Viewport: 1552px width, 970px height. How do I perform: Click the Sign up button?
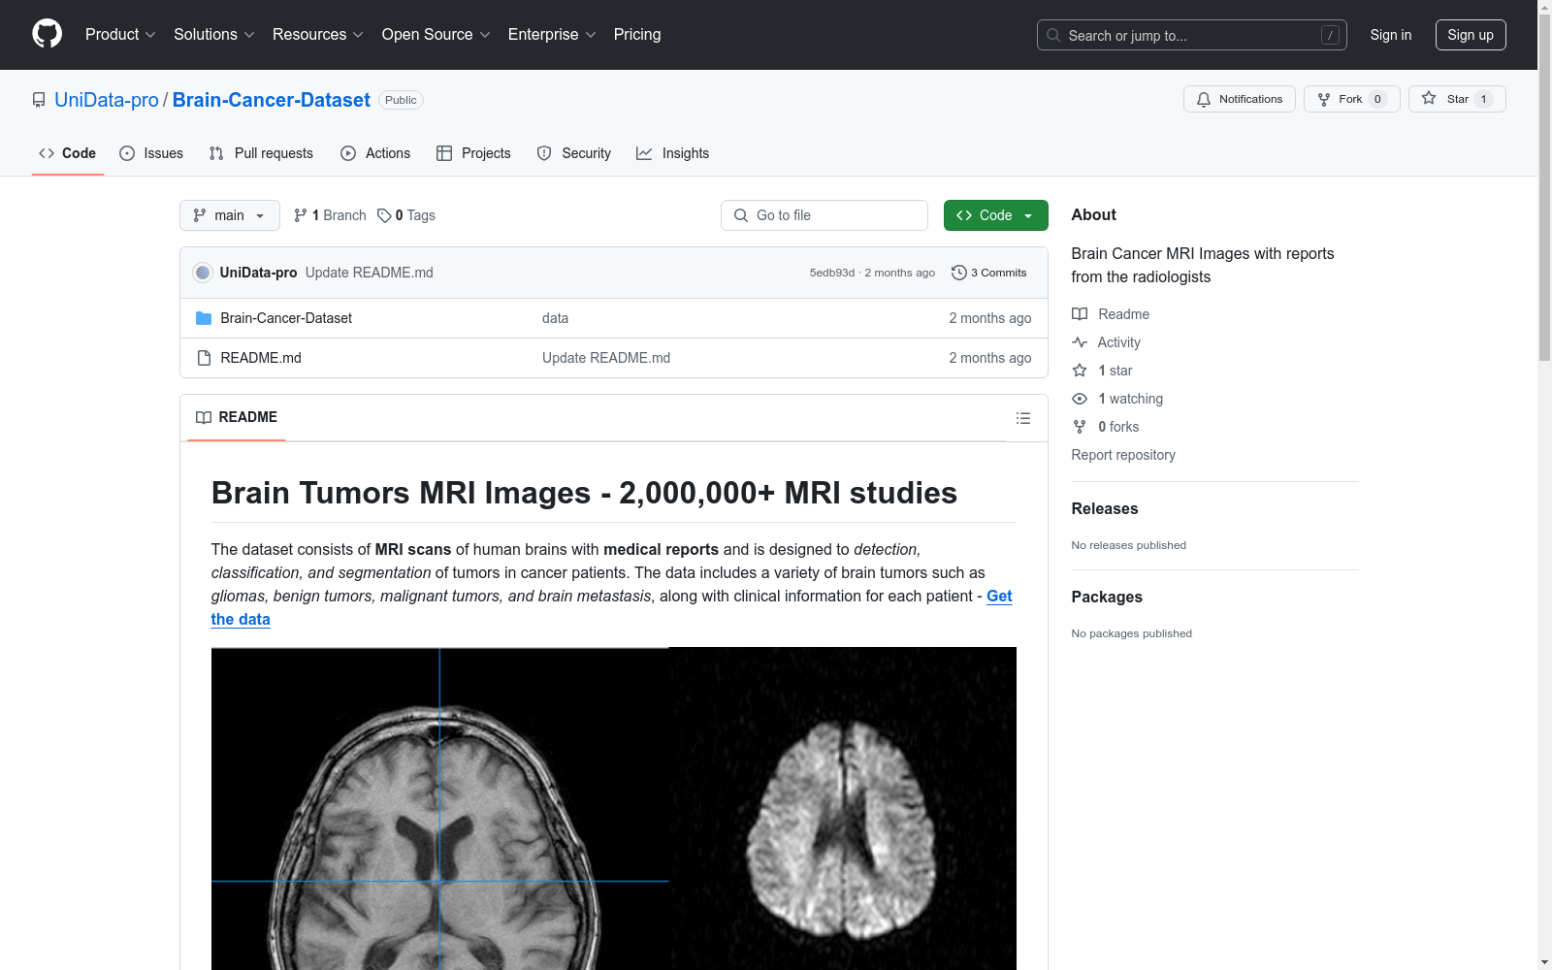[x=1471, y=35]
